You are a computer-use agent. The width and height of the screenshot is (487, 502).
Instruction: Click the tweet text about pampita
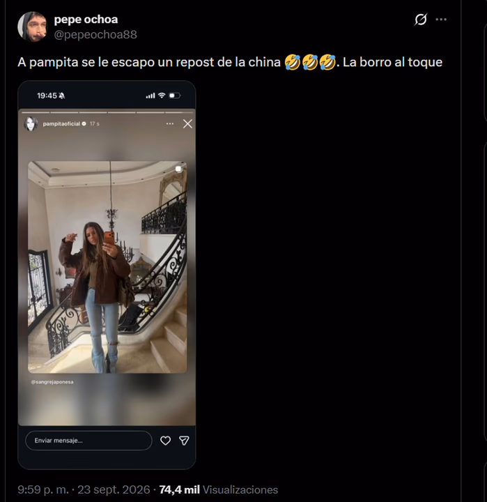[x=230, y=62]
